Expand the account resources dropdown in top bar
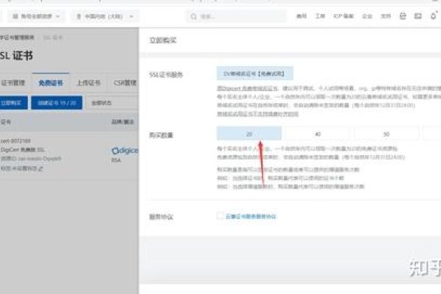The image size is (441, 294). (x=36, y=16)
